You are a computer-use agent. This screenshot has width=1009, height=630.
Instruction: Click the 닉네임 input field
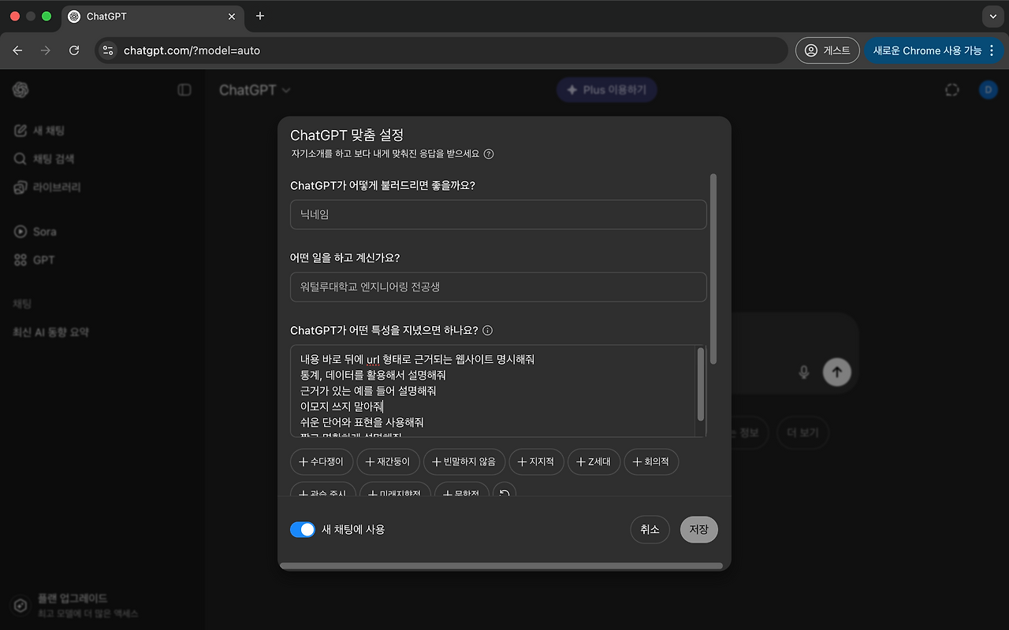tap(498, 214)
